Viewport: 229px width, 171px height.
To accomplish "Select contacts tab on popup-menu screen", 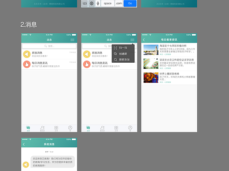I will click(102, 128).
